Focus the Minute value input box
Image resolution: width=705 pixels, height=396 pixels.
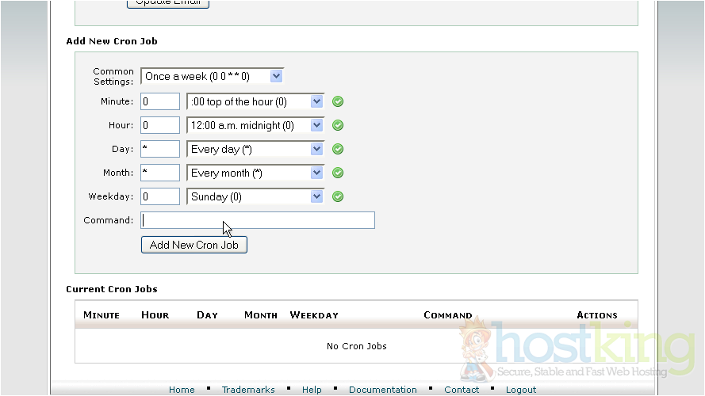tap(160, 101)
